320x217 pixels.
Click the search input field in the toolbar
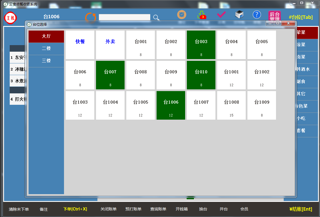[x=124, y=17]
